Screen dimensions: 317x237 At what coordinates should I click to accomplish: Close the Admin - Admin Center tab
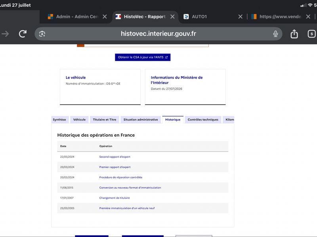pos(105,17)
